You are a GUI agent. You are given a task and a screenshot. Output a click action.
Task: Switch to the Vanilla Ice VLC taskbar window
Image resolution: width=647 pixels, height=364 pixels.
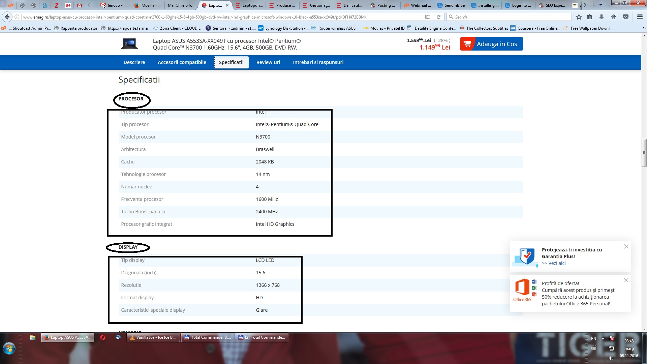(x=153, y=337)
